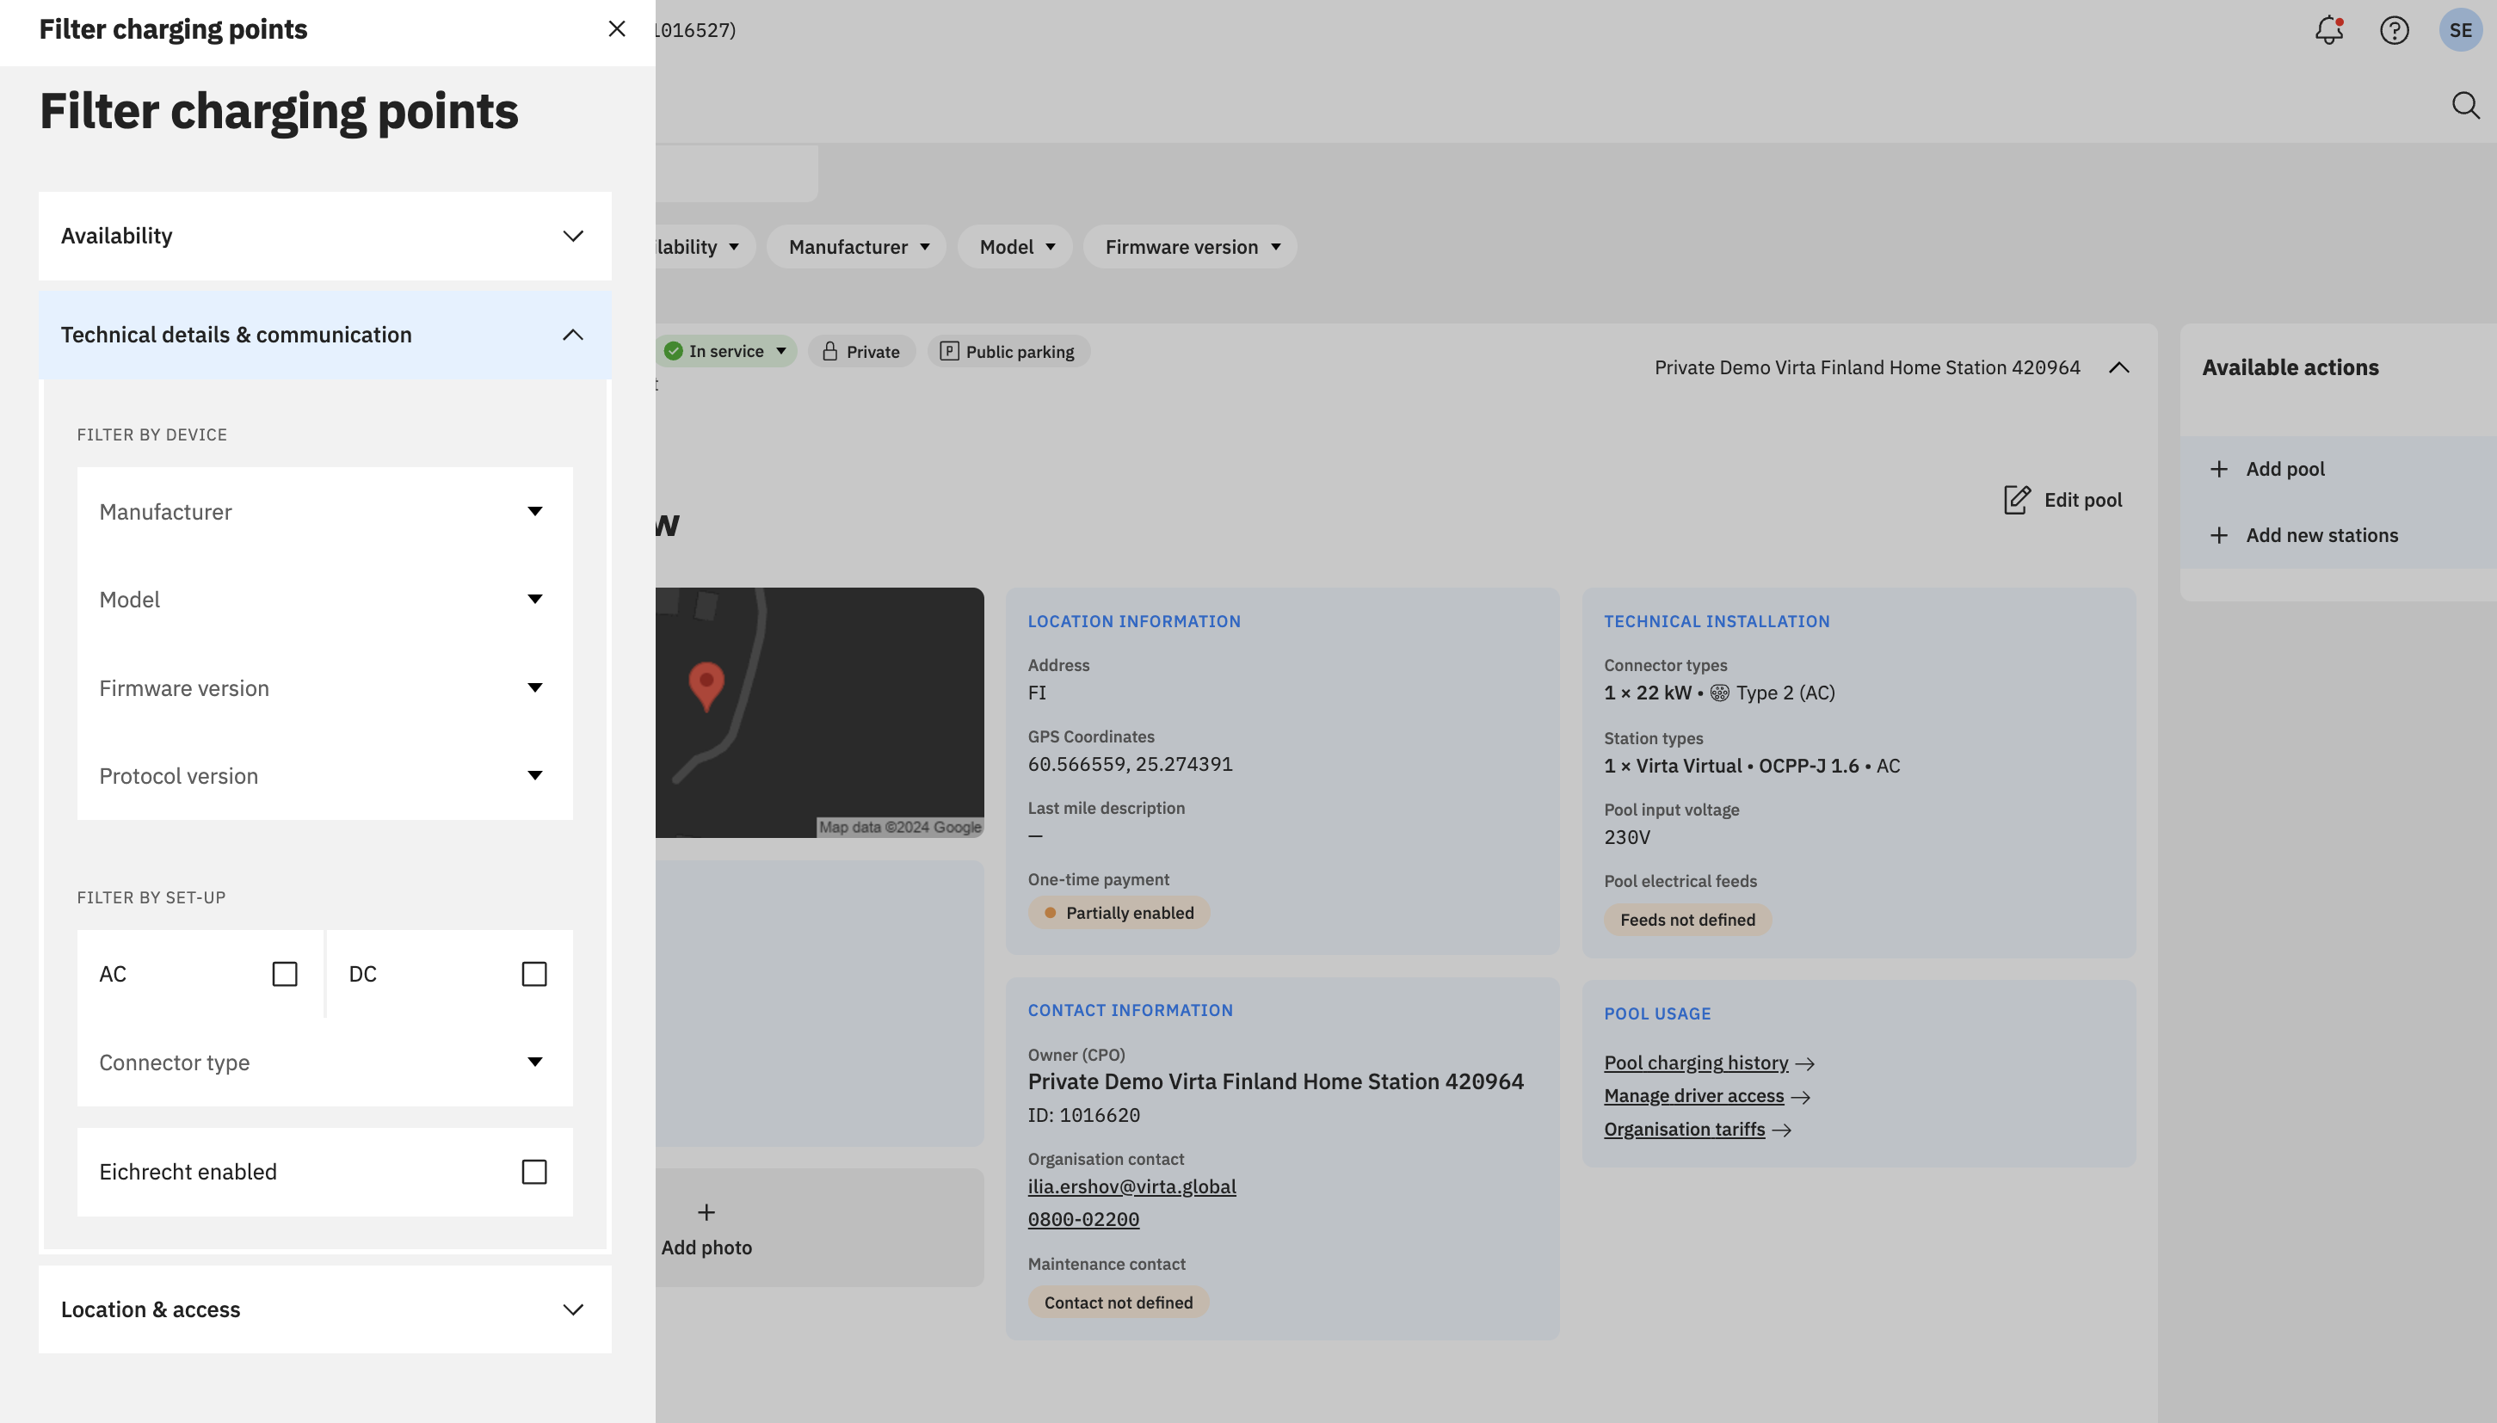
Task: Click the Available actions heading
Action: click(2290, 367)
